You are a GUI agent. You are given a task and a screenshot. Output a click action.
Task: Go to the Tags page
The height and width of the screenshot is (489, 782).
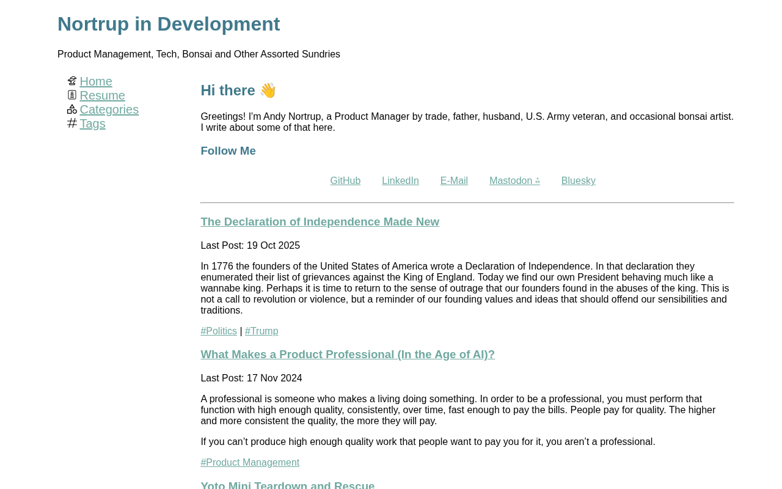point(93,123)
